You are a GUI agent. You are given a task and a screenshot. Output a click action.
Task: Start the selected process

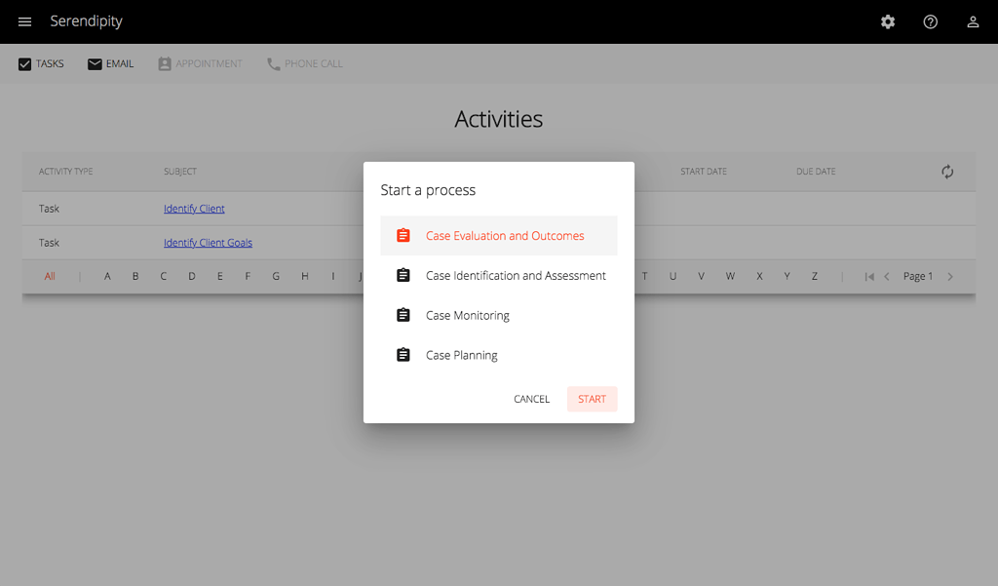[x=592, y=399]
